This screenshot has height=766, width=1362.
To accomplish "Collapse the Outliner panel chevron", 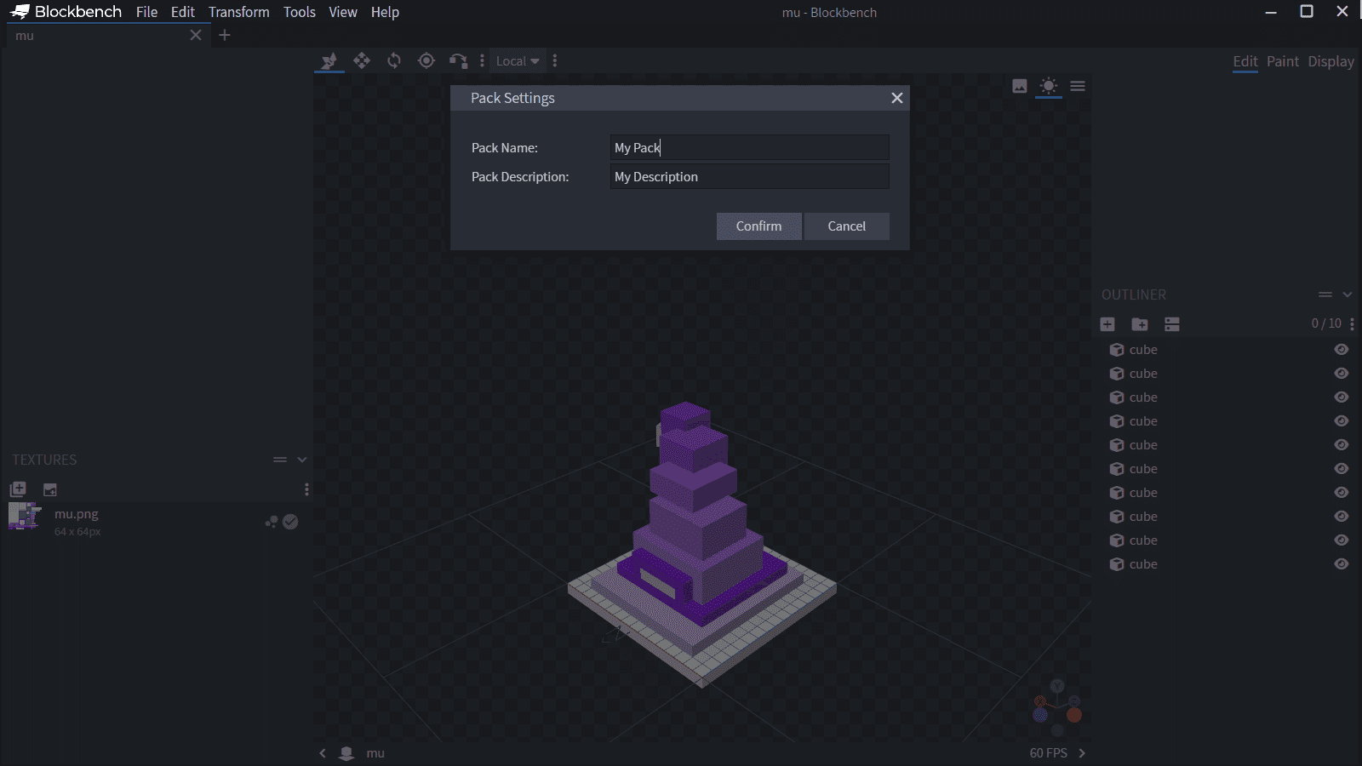I will 1348,294.
